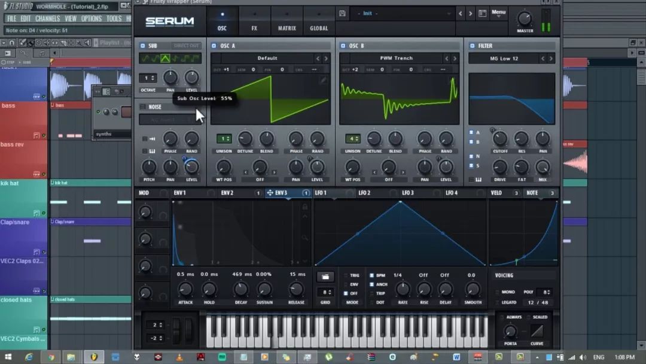The height and width of the screenshot is (364, 646).
Task: Click the preset browser icon beside Menu
Action: (482, 14)
